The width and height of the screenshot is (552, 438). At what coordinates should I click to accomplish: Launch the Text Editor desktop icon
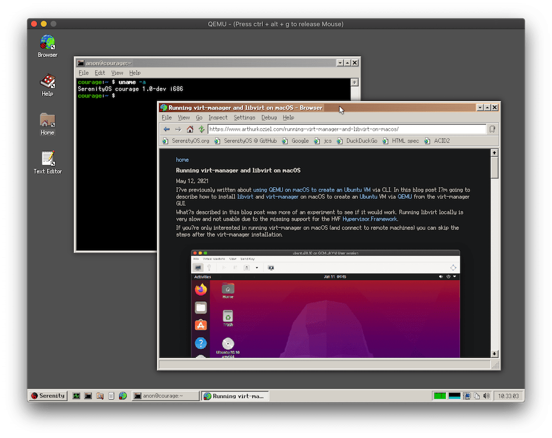coord(47,162)
